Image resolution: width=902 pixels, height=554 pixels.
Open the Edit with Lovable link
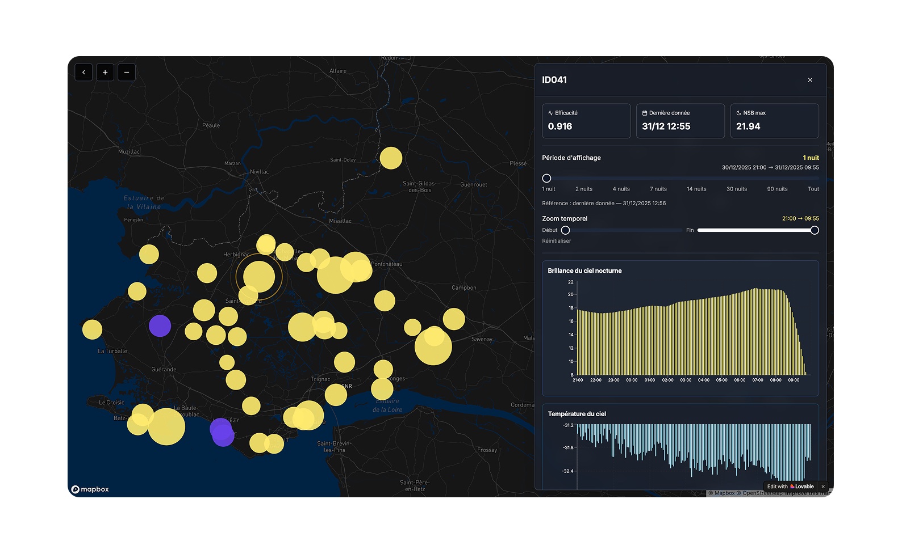[791, 487]
